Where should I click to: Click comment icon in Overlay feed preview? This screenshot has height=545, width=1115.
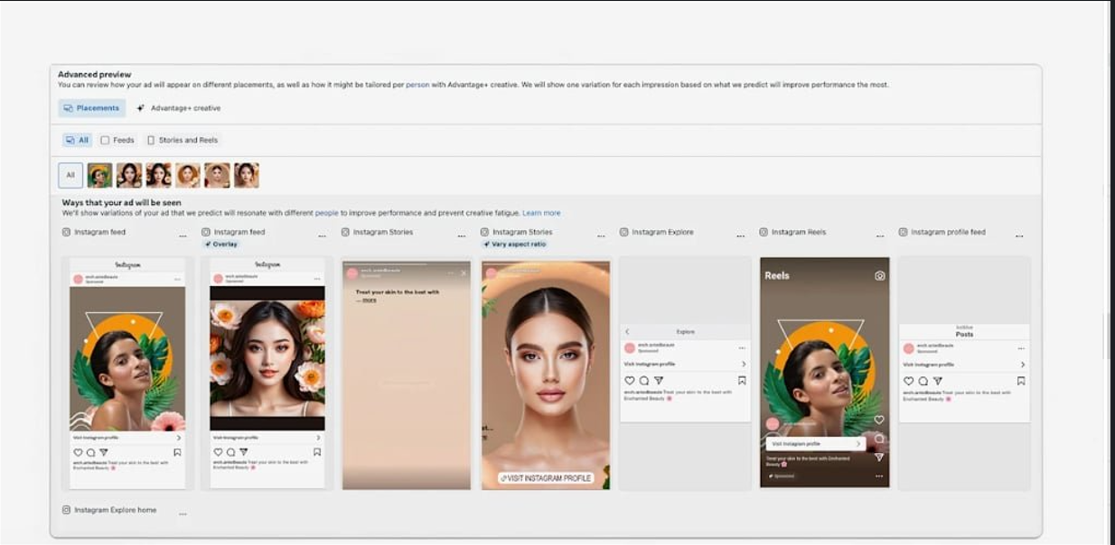[230, 452]
